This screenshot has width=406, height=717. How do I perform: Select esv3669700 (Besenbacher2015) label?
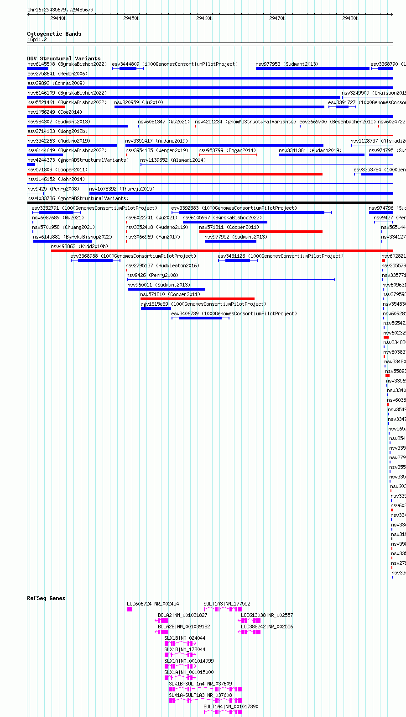click(338, 122)
